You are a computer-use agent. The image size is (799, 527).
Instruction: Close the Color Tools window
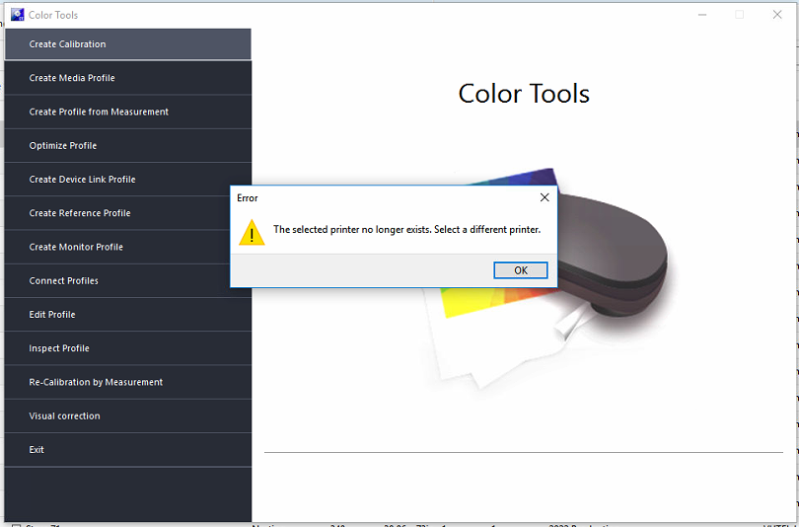777,15
